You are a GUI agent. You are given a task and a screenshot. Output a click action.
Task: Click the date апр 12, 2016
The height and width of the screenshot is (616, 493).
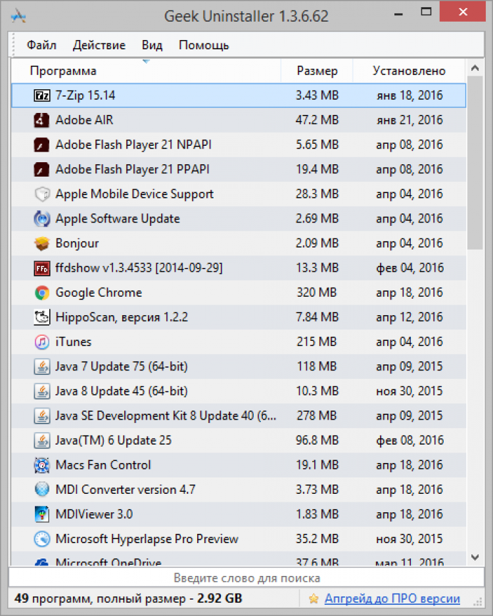410,317
